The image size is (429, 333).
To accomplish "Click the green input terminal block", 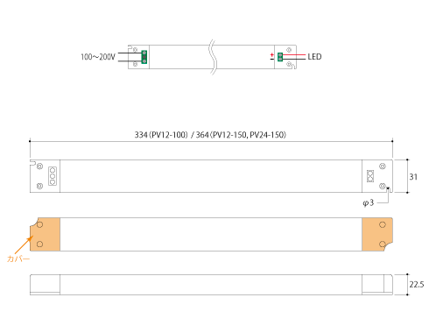I will tap(144, 57).
